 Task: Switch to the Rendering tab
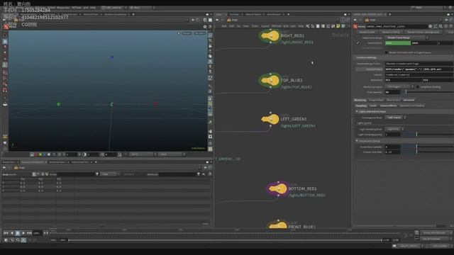tap(360, 100)
